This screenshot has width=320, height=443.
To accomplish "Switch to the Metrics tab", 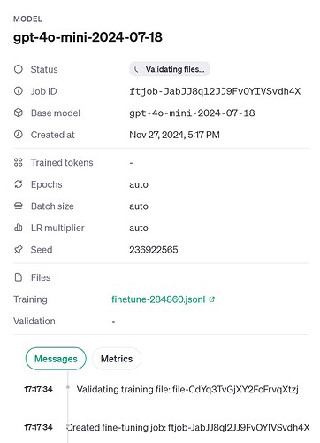I will (117, 359).
